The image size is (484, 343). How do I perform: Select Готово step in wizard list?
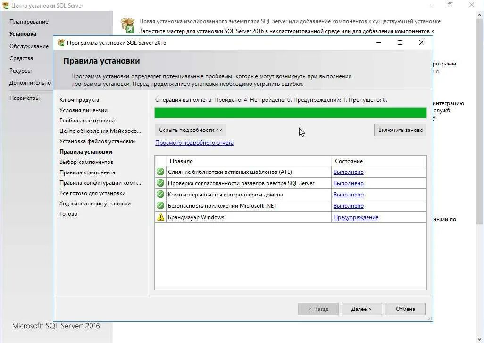click(x=68, y=214)
